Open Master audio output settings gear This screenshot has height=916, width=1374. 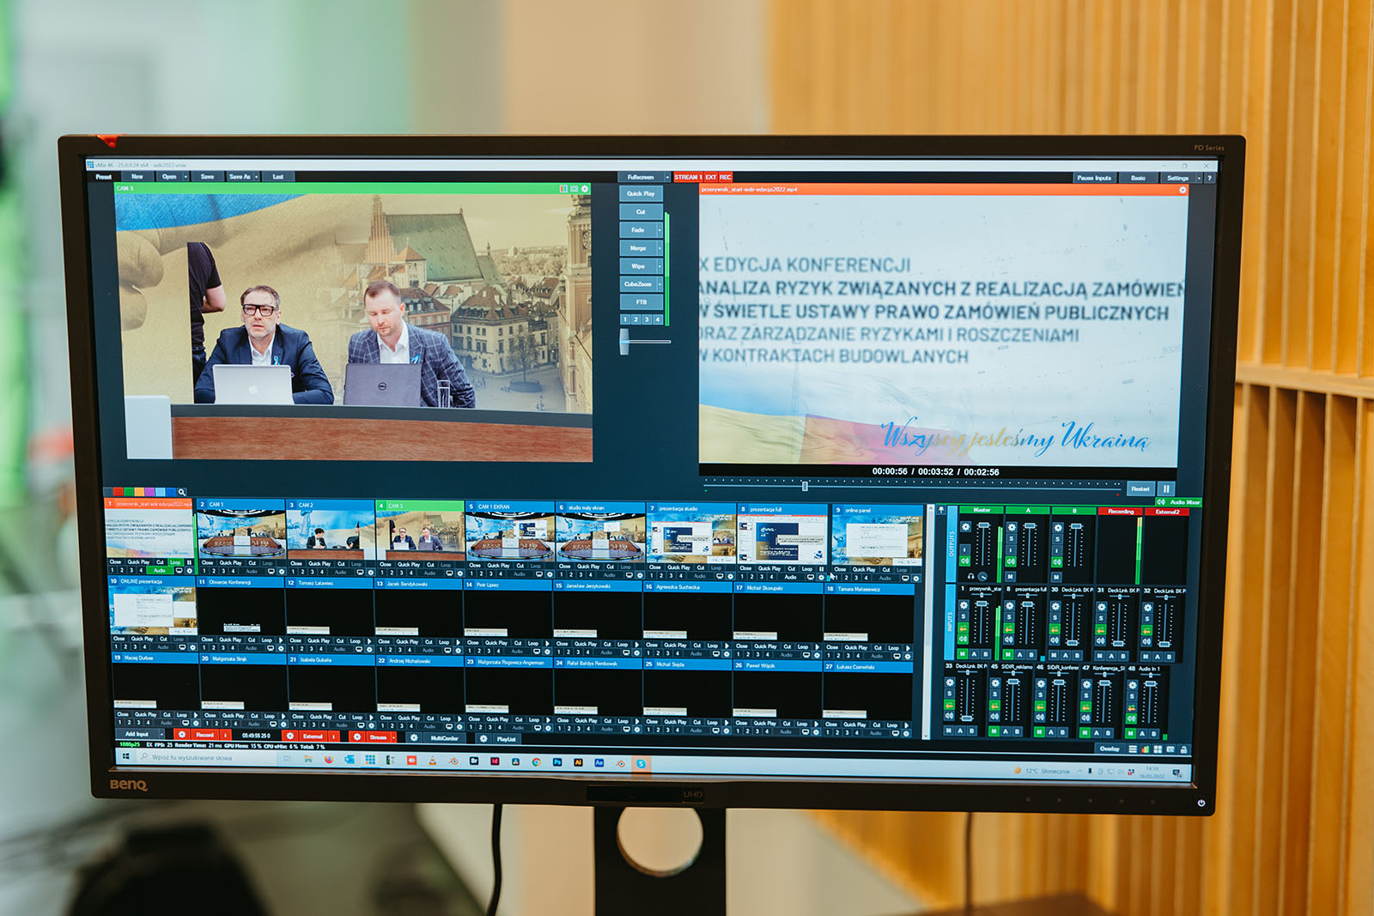[965, 527]
